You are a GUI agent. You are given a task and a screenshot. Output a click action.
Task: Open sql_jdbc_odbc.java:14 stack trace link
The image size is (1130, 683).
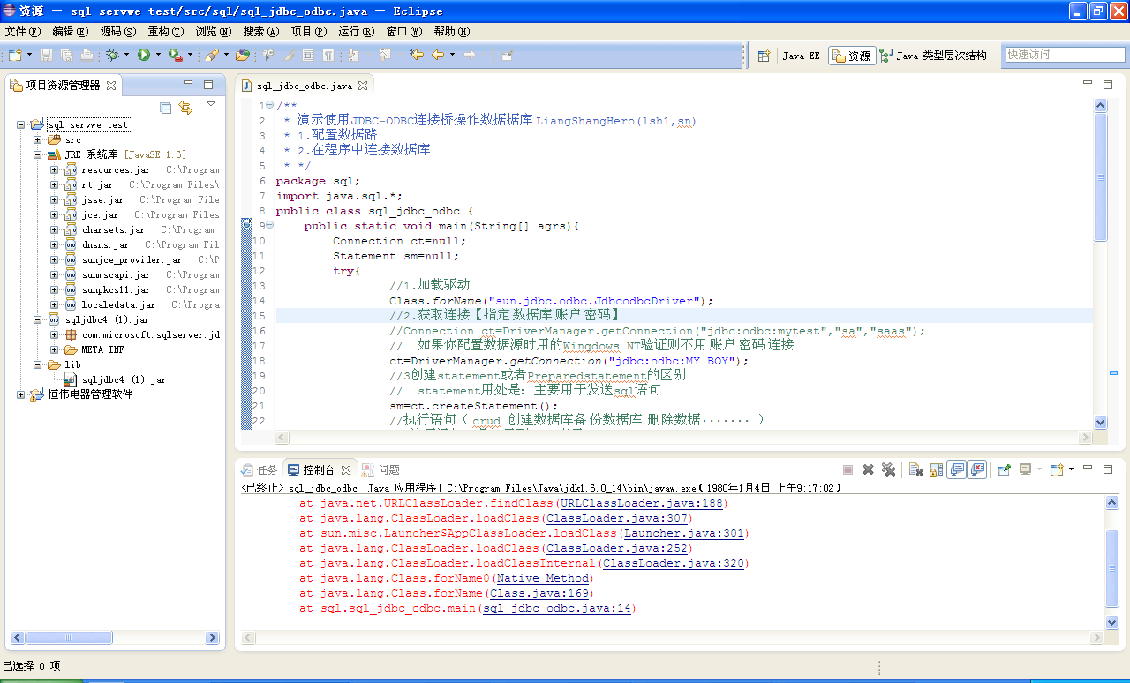(557, 609)
